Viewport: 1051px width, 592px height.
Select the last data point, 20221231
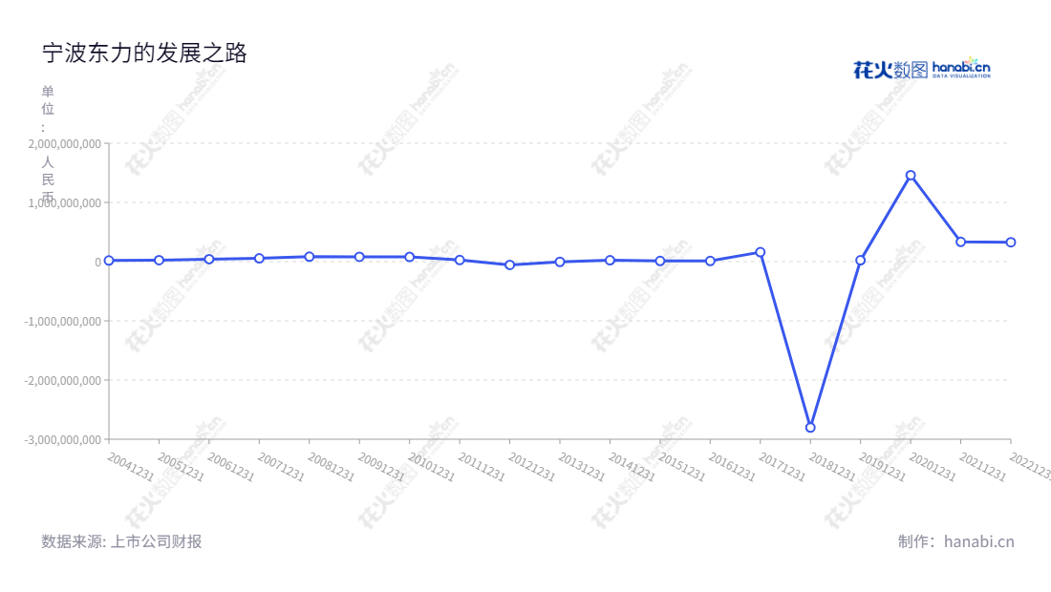click(1010, 243)
